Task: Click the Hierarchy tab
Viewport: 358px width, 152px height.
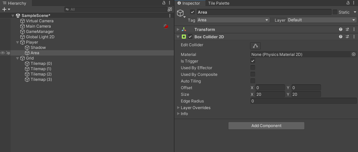Action: point(16,3)
